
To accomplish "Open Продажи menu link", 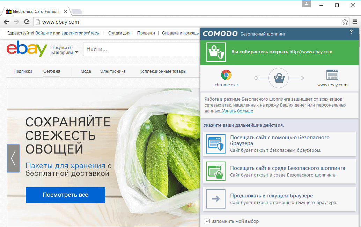I will 146,33.
